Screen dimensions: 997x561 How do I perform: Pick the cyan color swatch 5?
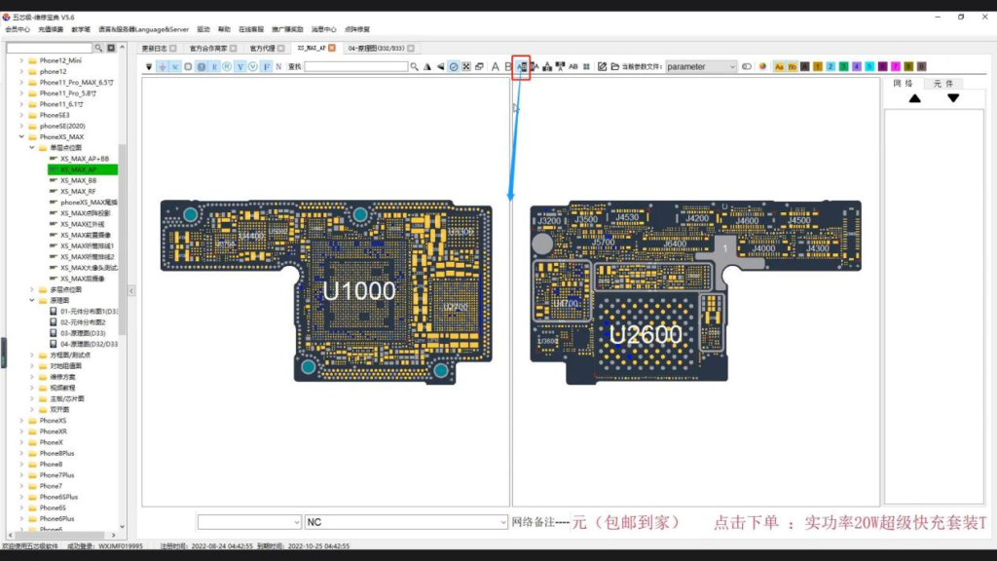click(x=869, y=67)
